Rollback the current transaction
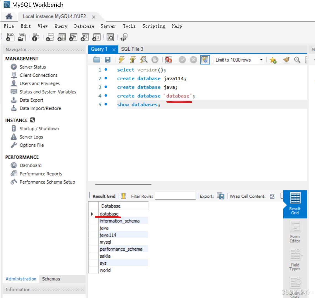Image resolution: width=315 pixels, height=298 pixels. pyautogui.click(x=194, y=60)
